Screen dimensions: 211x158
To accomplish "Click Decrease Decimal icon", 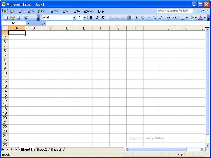I will tap(161, 18).
